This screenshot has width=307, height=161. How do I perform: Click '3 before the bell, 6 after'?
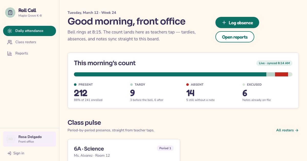147,100
